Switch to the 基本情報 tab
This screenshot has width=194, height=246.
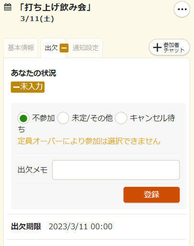coord(21,48)
